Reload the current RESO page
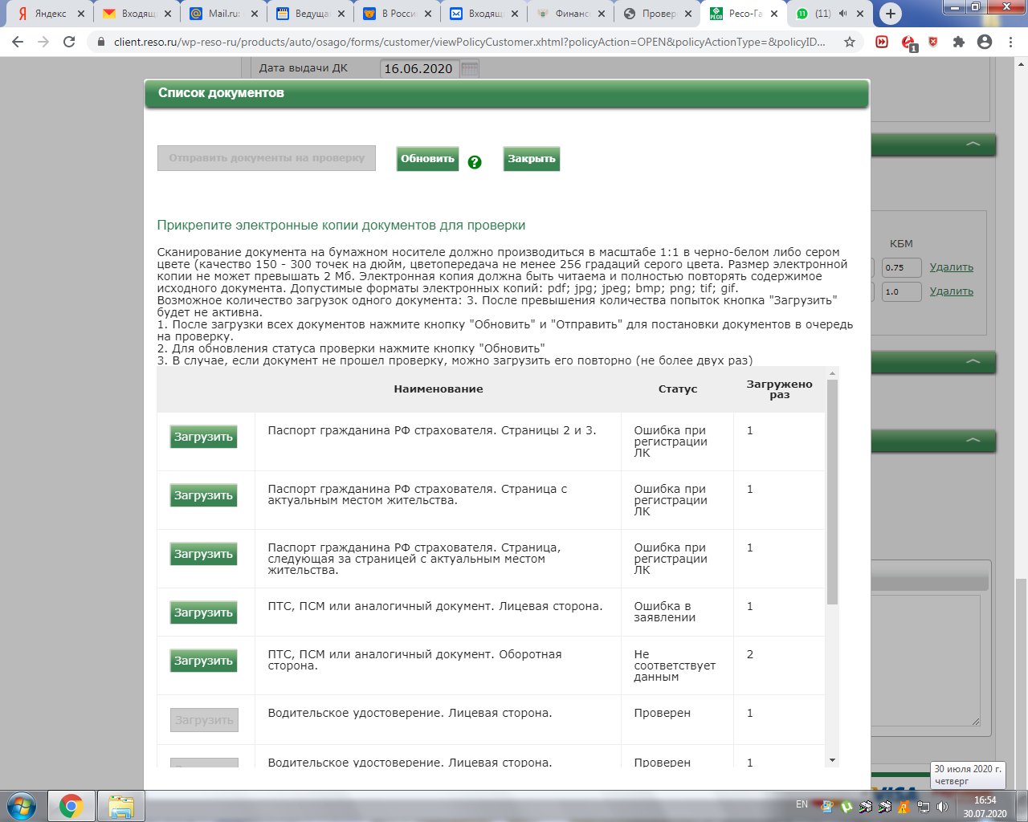Image resolution: width=1028 pixels, height=822 pixels. pos(69,42)
